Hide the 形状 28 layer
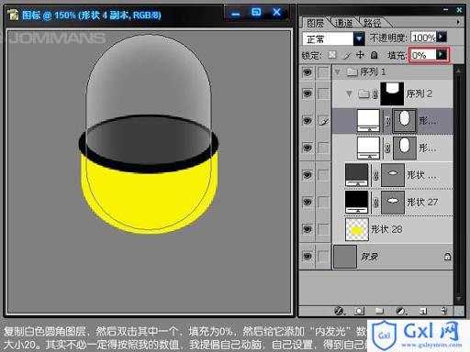 (x=308, y=229)
